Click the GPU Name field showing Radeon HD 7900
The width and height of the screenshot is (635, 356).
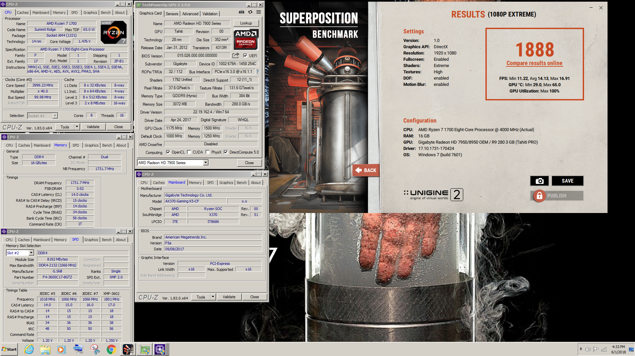(x=197, y=23)
